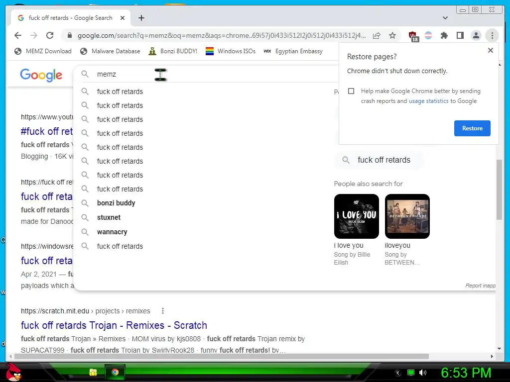Open a new tab with plus button

(141, 18)
